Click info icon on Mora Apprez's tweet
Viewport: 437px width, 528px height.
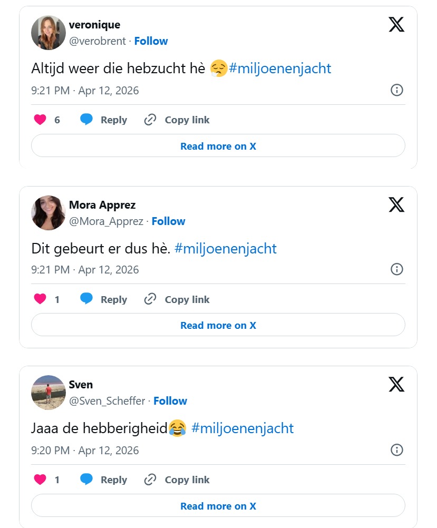[x=396, y=269]
